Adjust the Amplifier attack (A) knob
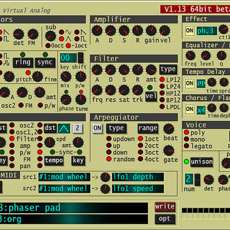Screen dimensions: 230x230 (97, 30)
